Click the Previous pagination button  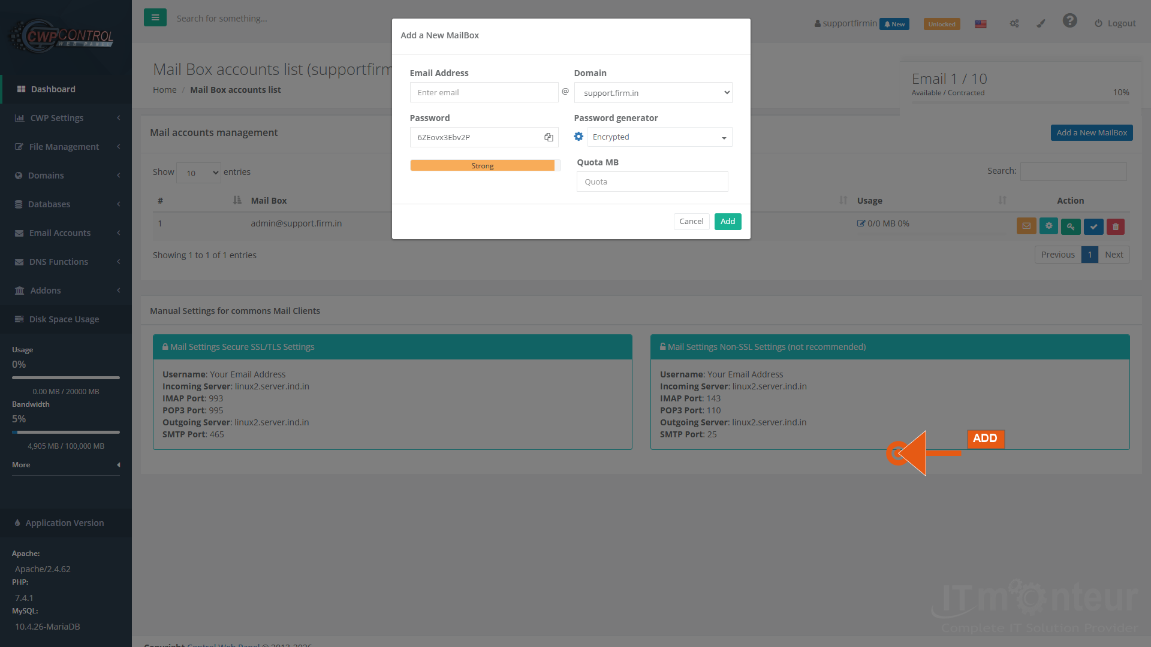click(1057, 255)
